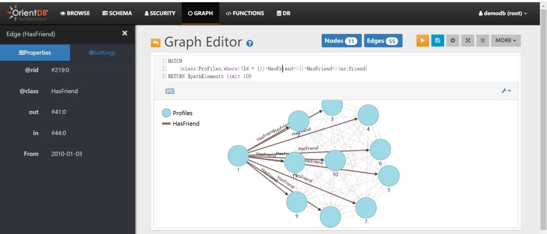Click the Edges 55 button
The height and width of the screenshot is (234, 547).
pyautogui.click(x=383, y=41)
